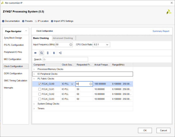Screen dimensions: 175x137
Task: Enable the FCLK_CLK3 checkbox
Action: (x=40, y=99)
